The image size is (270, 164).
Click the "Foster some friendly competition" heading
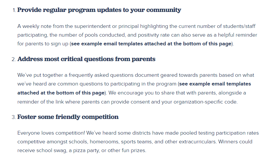68,117
